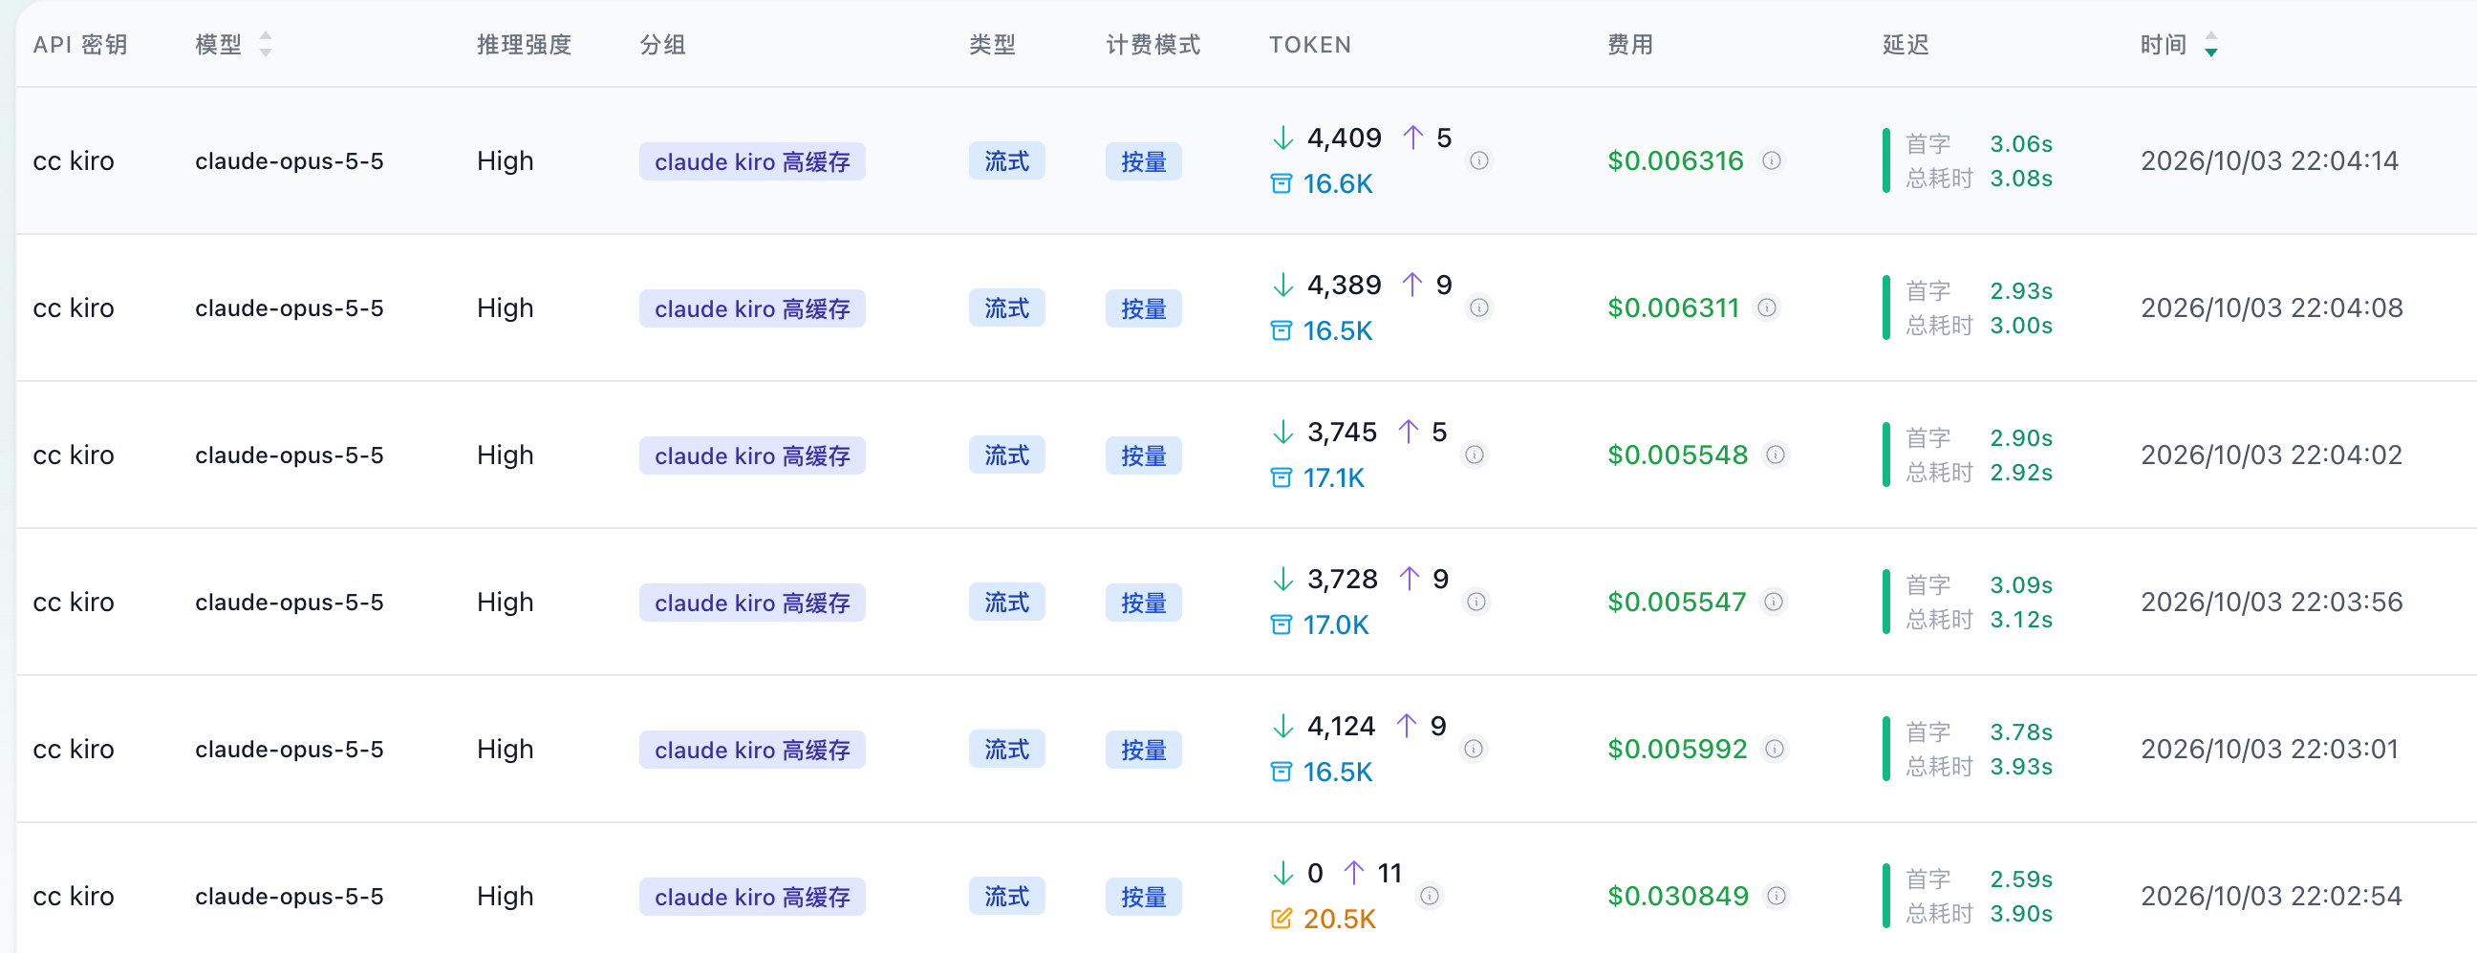Click the 延迟 column header
The image size is (2477, 953).
[x=1906, y=44]
